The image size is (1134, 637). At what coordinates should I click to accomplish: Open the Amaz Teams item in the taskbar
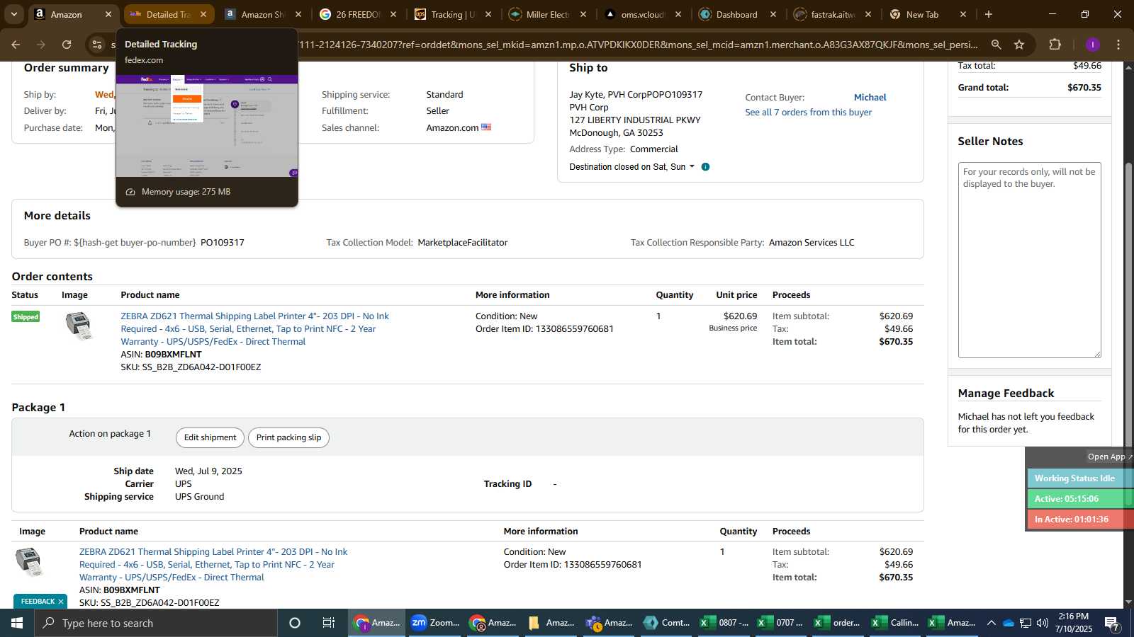pyautogui.click(x=609, y=623)
